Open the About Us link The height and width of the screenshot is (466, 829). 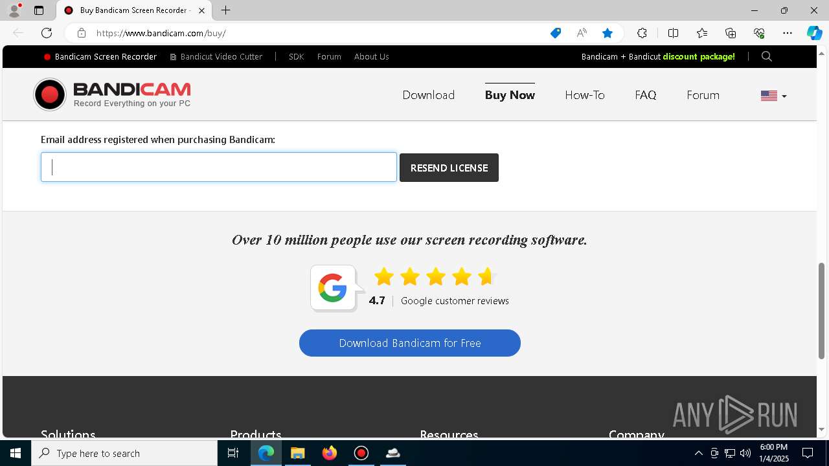click(371, 57)
